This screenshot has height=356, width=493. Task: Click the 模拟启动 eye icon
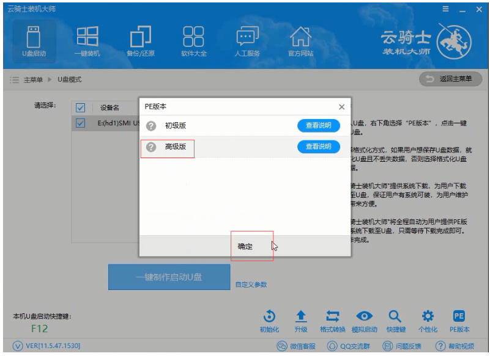click(x=365, y=318)
